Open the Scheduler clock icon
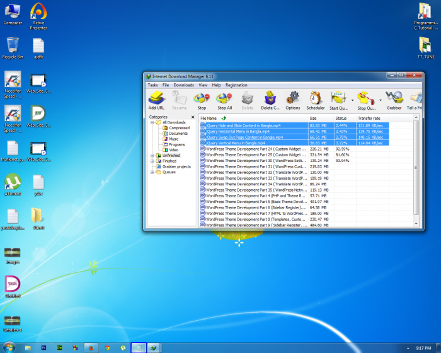441x353 pixels. coord(315,99)
